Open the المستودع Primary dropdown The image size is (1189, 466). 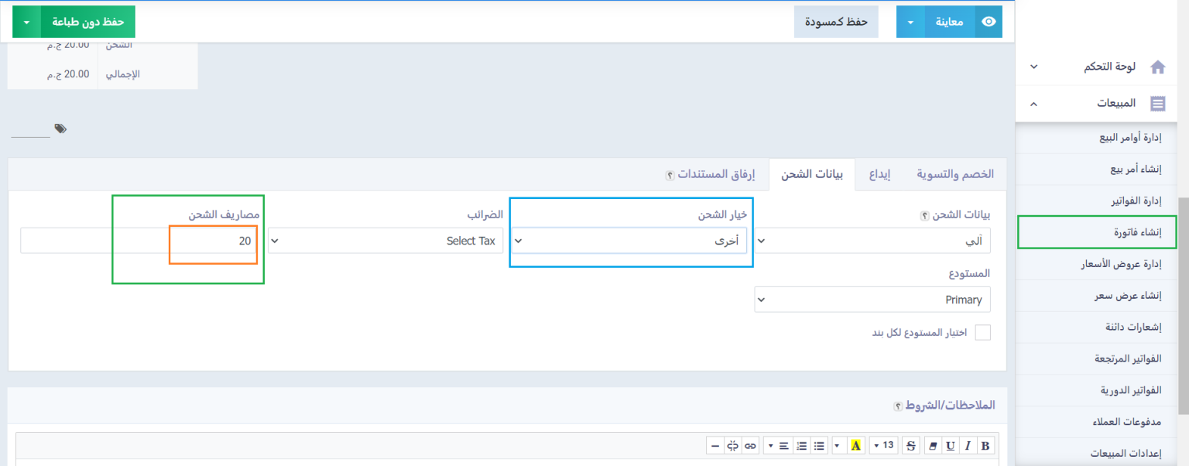pos(872,300)
